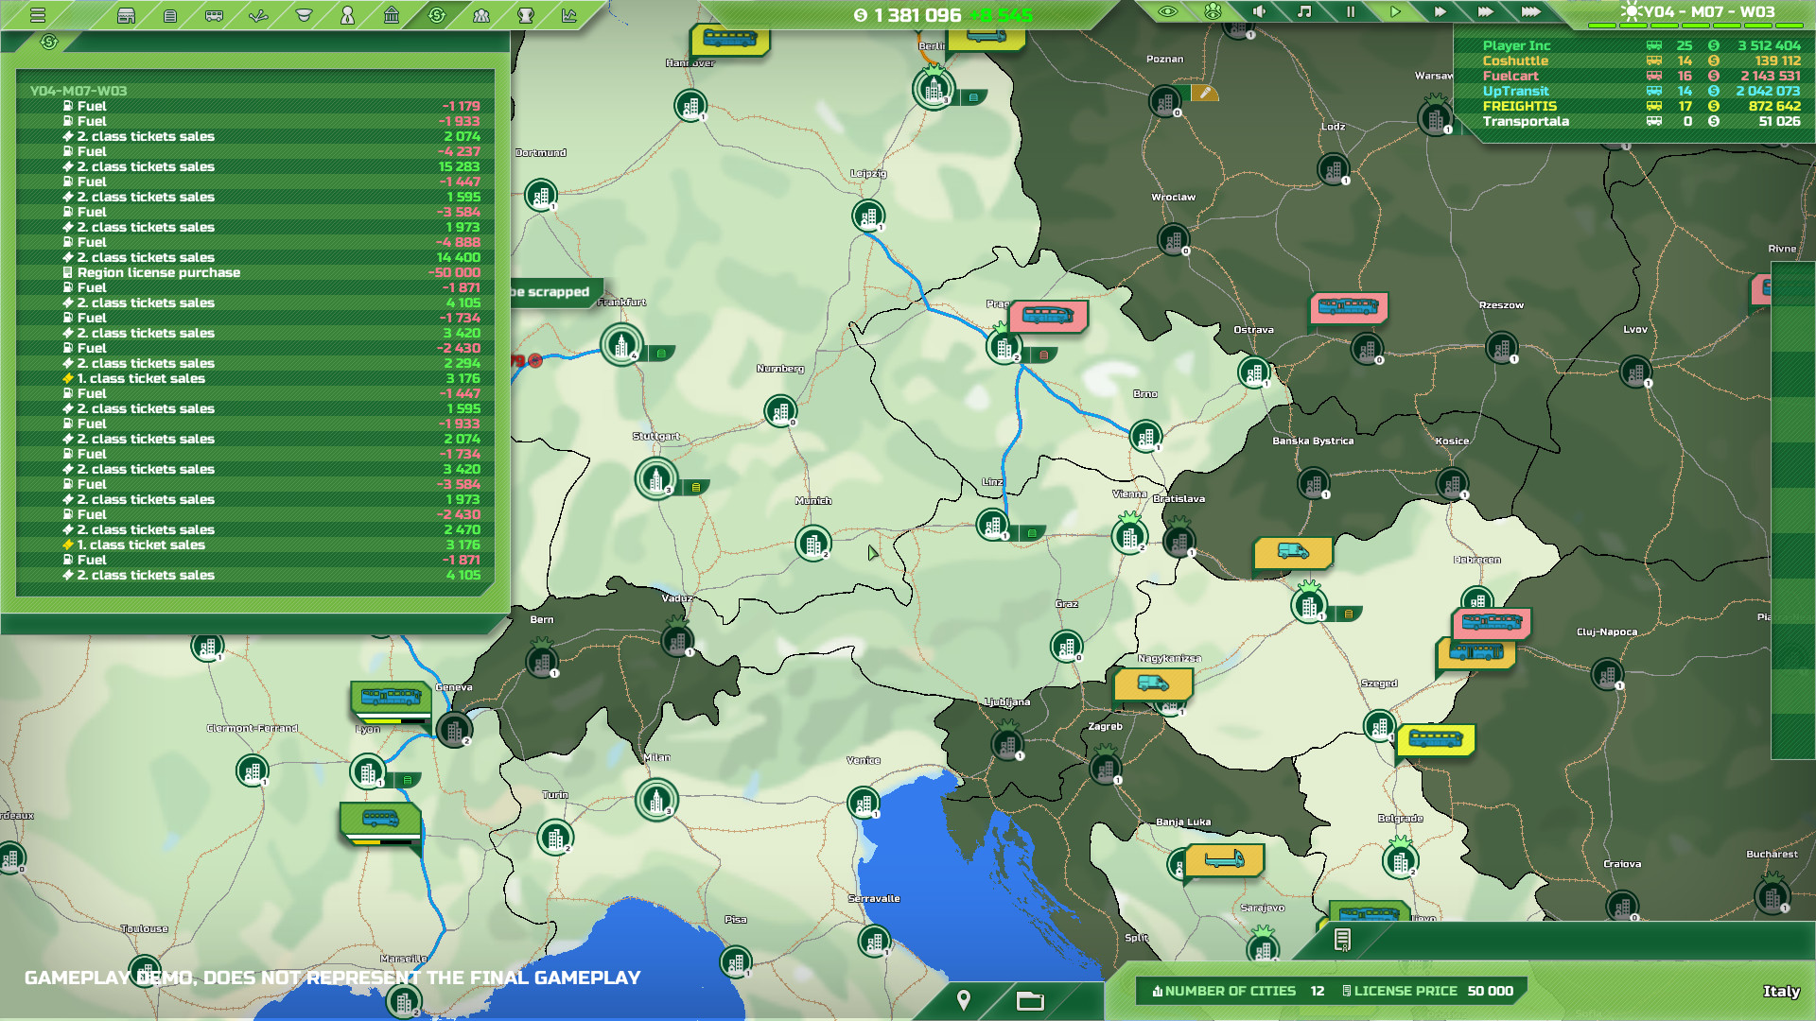The image size is (1816, 1021).
Task: Toggle sound effects speaker icon
Action: click(1259, 11)
